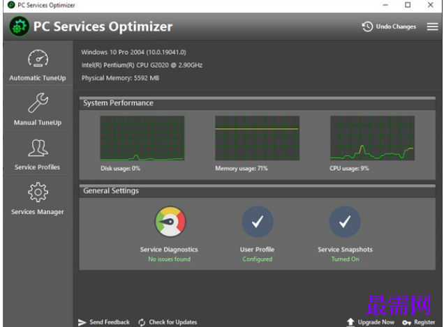Open Manual TuneUp wrench icon
This screenshot has width=444, height=327.
38,102
